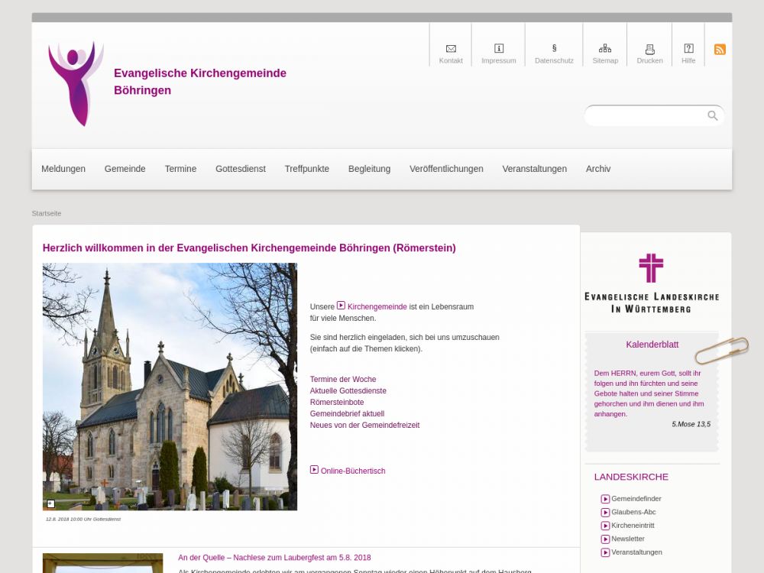Open the Impressum info icon
Screen dimensions: 764x573
click(x=499, y=49)
